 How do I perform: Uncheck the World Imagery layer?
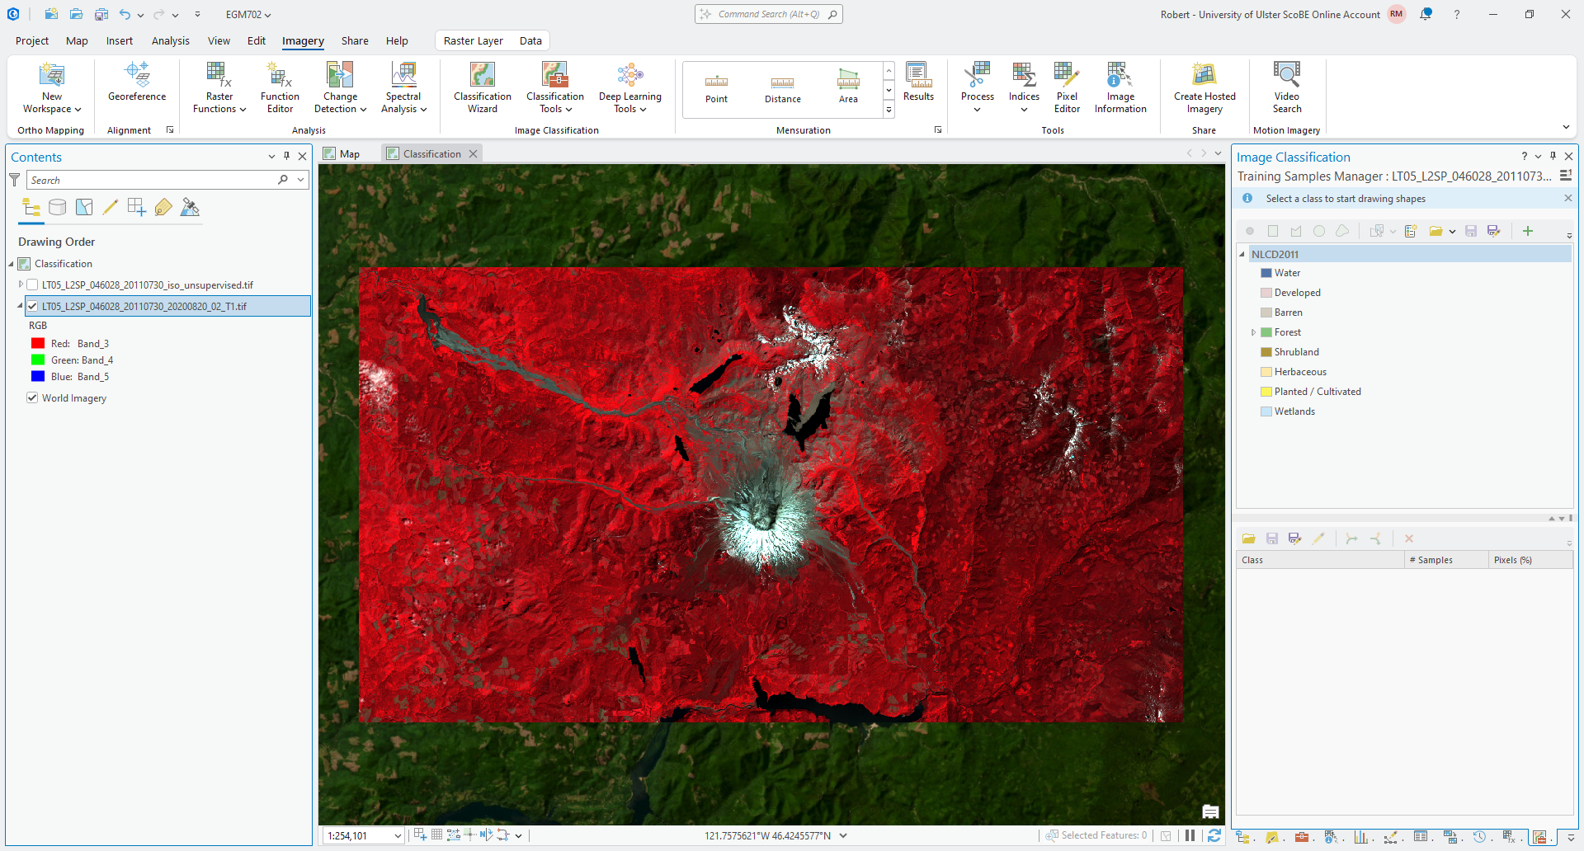(32, 398)
